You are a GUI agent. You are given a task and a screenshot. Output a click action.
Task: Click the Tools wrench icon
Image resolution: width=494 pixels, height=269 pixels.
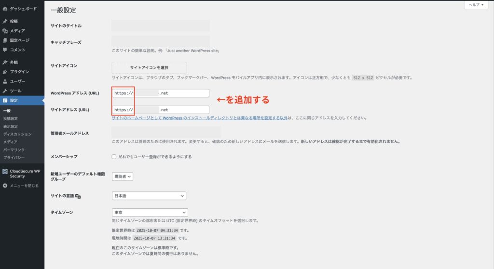pyautogui.click(x=5, y=91)
